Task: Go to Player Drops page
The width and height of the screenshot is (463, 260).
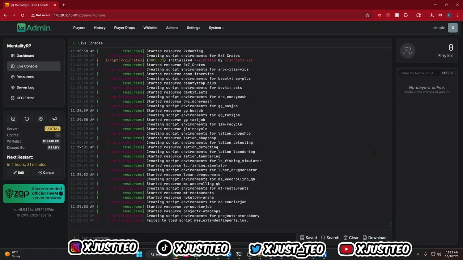Action: click(124, 28)
